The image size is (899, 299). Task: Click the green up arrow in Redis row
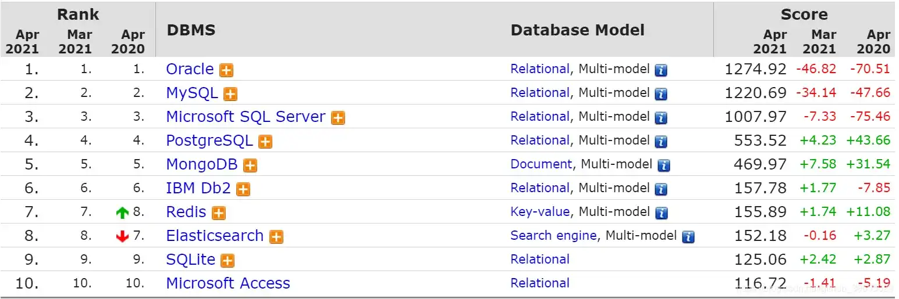click(x=122, y=213)
